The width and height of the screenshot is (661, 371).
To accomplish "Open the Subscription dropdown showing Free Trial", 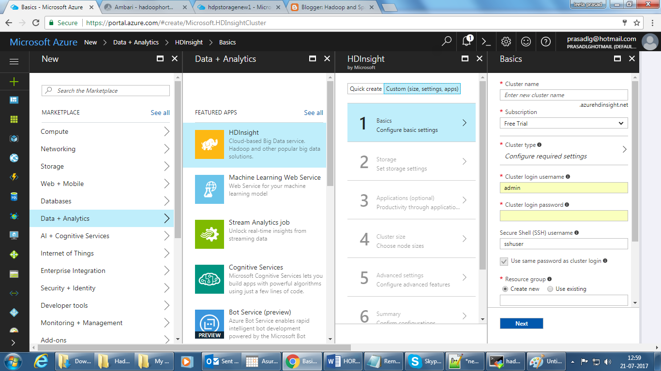I will click(x=564, y=123).
